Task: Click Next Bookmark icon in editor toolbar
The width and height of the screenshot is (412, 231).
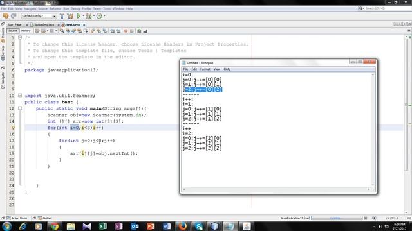Action: pyautogui.click(x=98, y=31)
